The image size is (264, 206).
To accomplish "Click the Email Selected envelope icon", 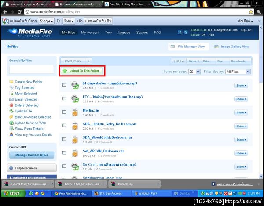I will coord(11,99).
